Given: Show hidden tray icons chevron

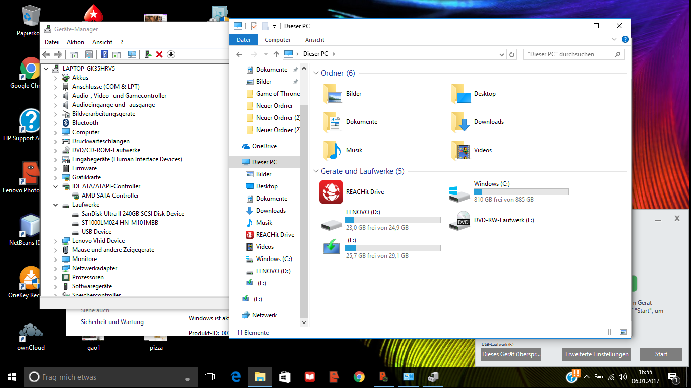Looking at the screenshot, I should click(586, 377).
